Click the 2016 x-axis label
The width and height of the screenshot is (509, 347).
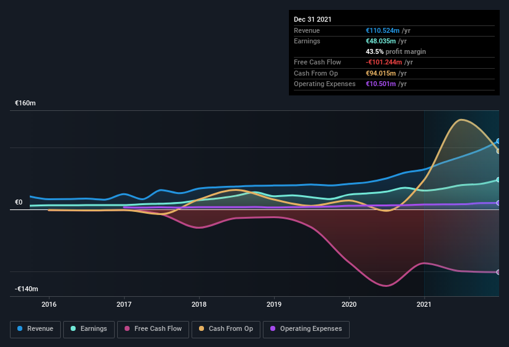click(49, 304)
